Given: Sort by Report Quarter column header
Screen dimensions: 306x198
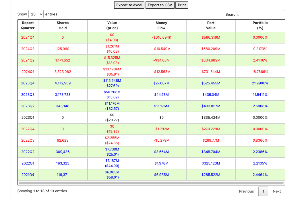Looking at the screenshot, I should click(x=28, y=25).
